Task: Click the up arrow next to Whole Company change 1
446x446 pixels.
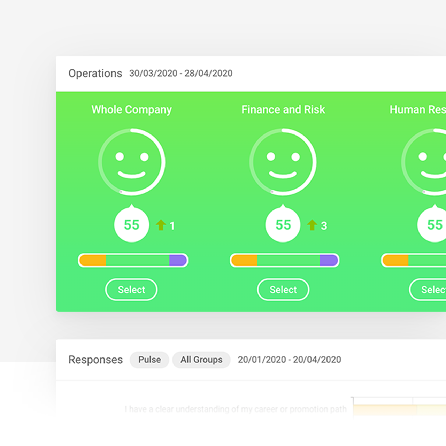Action: pyautogui.click(x=161, y=225)
